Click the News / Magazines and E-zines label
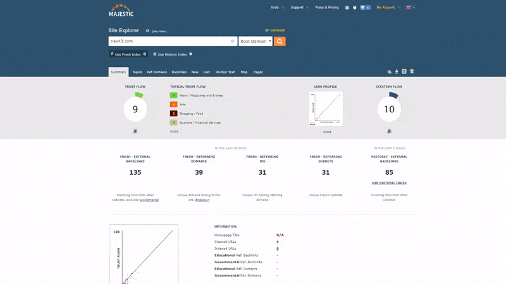The width and height of the screenshot is (506, 284). pyautogui.click(x=201, y=95)
